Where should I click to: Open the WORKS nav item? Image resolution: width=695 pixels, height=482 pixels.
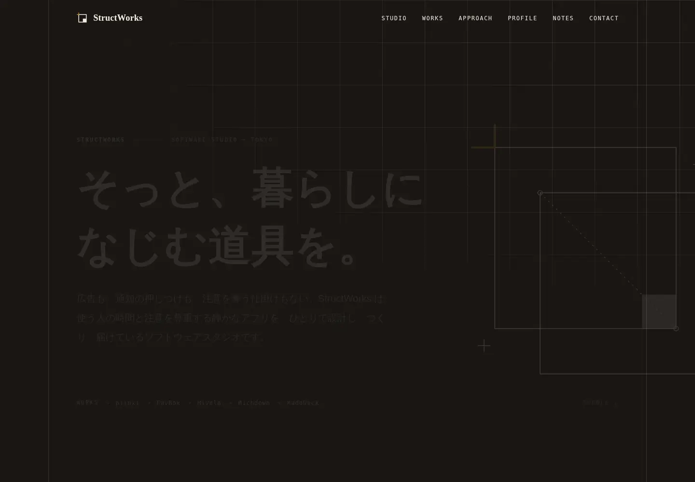[432, 18]
